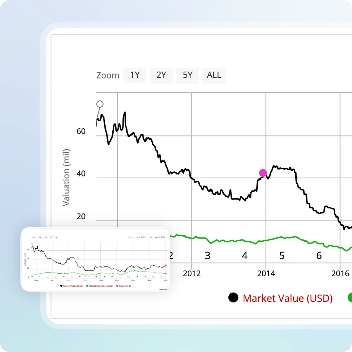Click the magenta Sales legend dot in mini chart
This screenshot has height=352, width=352.
point(117,285)
